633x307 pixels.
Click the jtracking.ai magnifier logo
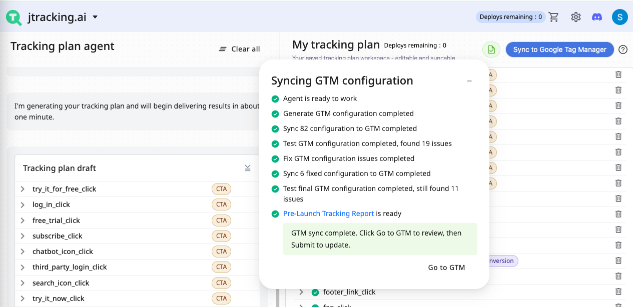click(14, 17)
